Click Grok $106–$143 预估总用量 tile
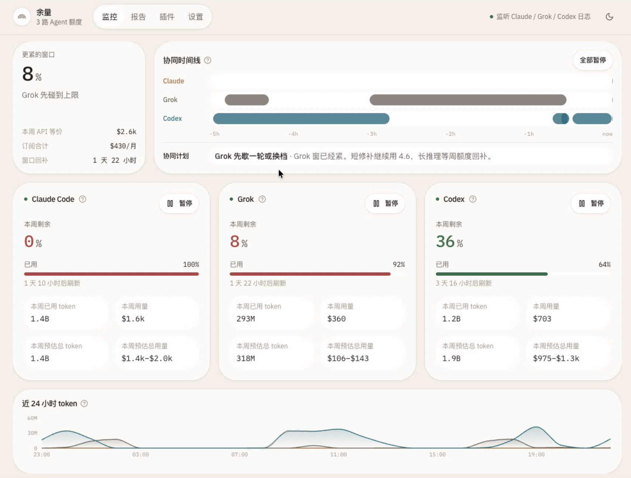The image size is (631, 478). click(x=363, y=353)
